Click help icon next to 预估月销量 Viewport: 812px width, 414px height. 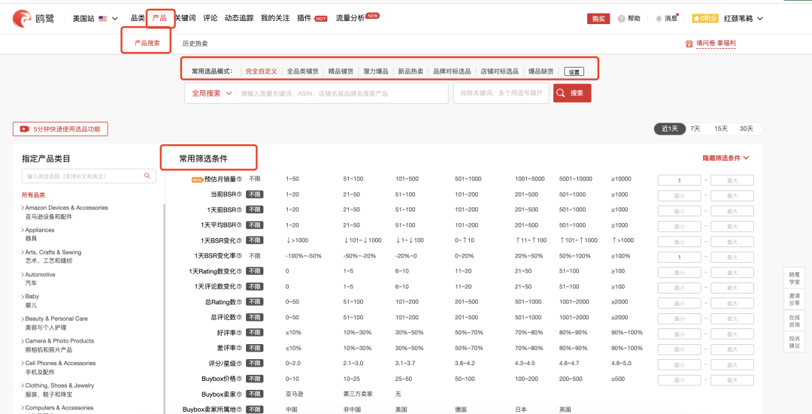click(239, 180)
